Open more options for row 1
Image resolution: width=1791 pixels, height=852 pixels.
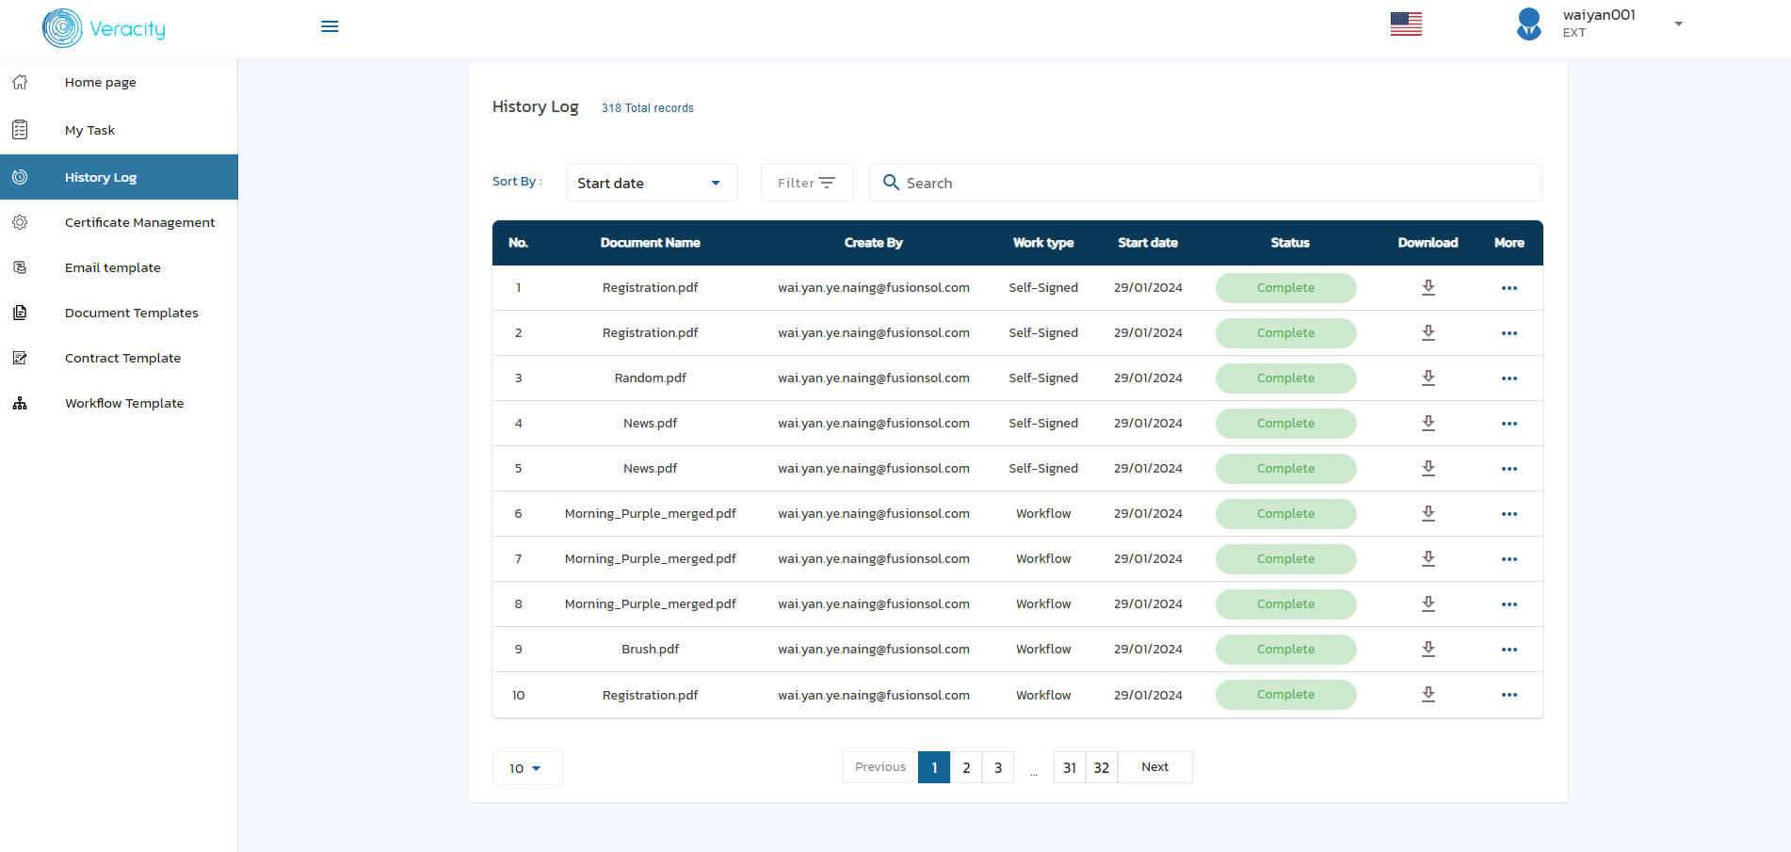[1509, 288]
